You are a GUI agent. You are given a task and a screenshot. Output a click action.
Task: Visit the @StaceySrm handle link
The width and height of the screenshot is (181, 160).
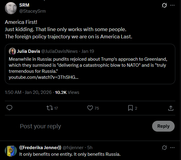[32, 11]
